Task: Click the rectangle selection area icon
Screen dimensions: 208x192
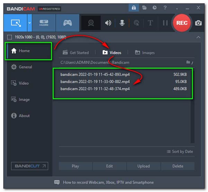Action: click(9, 37)
